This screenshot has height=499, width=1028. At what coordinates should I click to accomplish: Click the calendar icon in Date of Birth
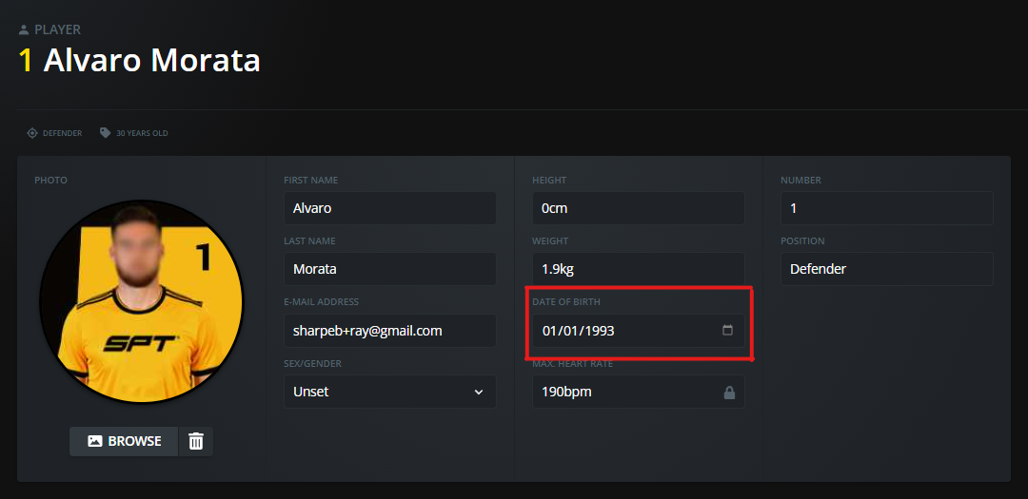[x=727, y=330]
